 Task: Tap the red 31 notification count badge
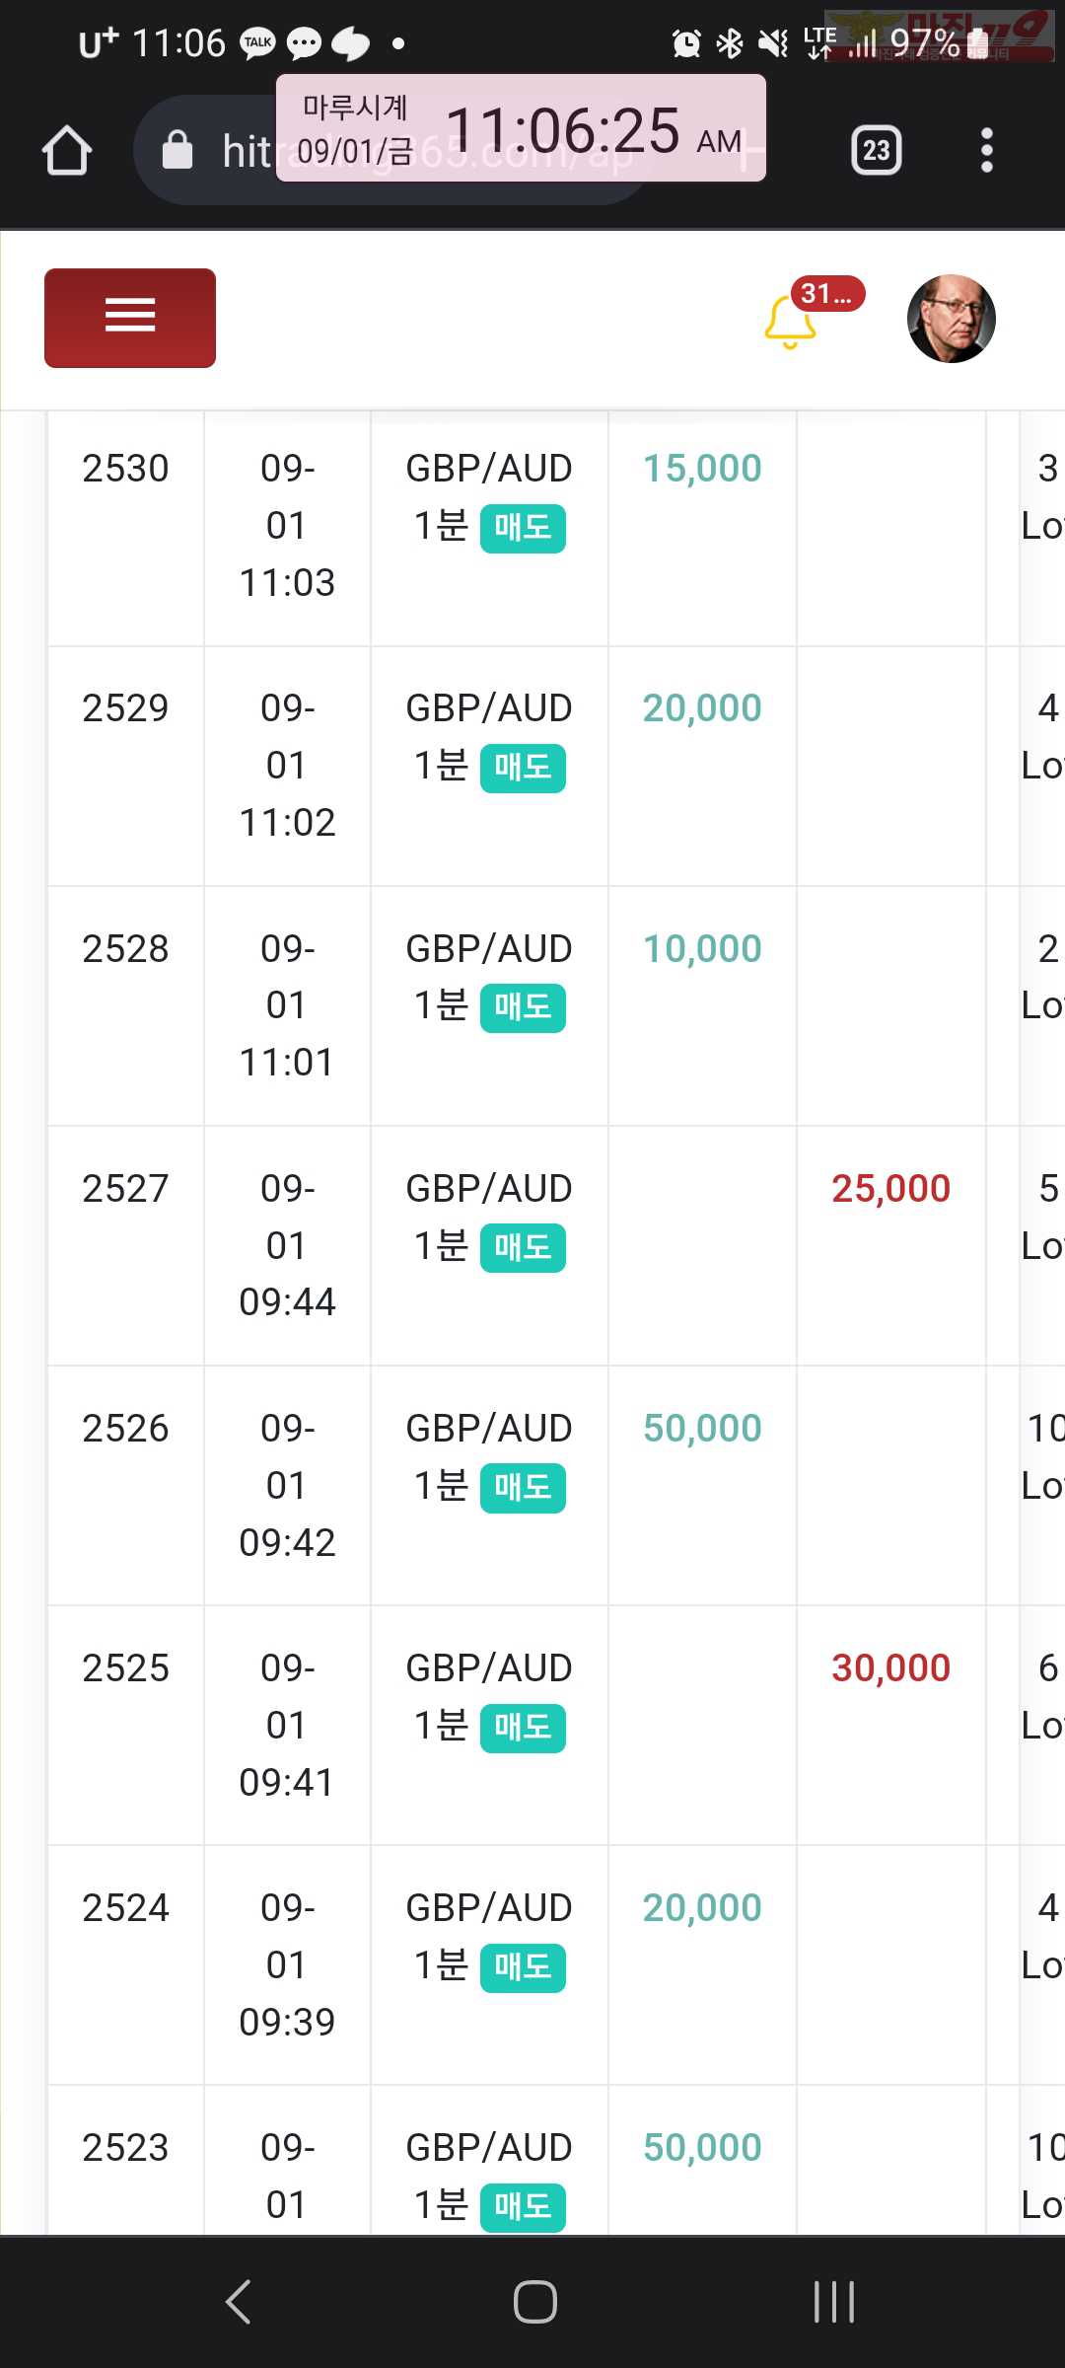click(x=827, y=294)
